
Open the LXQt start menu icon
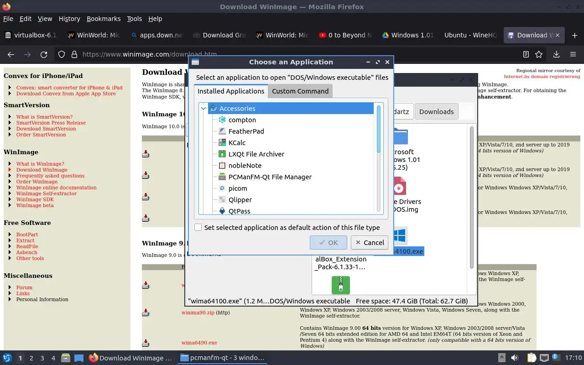[x=7, y=358]
